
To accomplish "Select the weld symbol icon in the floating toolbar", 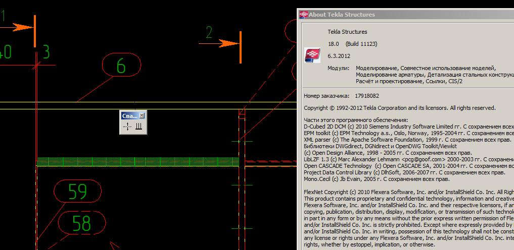I will 138,127.
